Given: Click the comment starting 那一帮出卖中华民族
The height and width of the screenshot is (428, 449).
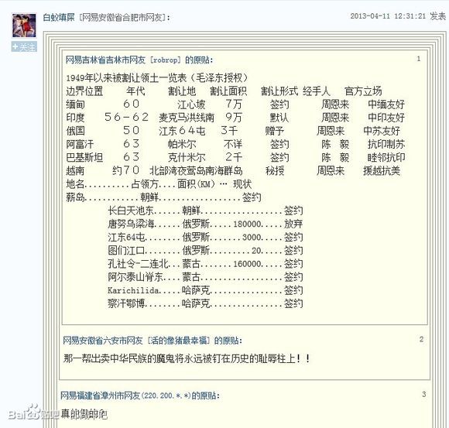Looking at the screenshot, I should click(187, 358).
